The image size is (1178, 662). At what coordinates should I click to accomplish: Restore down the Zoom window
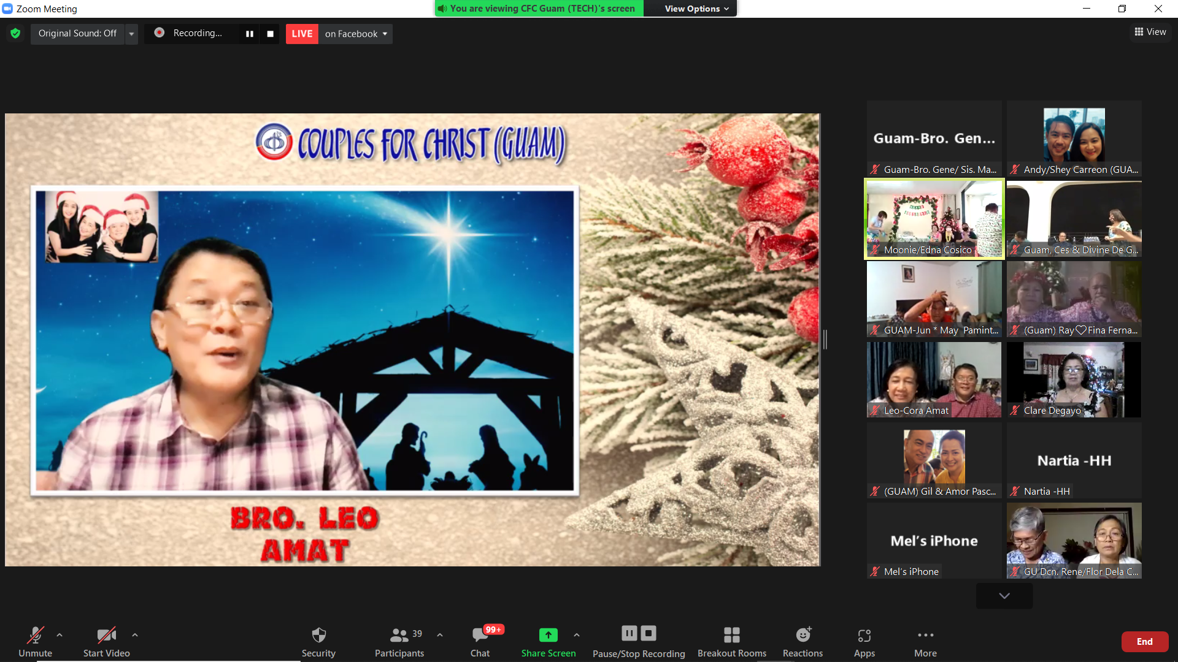tap(1122, 9)
